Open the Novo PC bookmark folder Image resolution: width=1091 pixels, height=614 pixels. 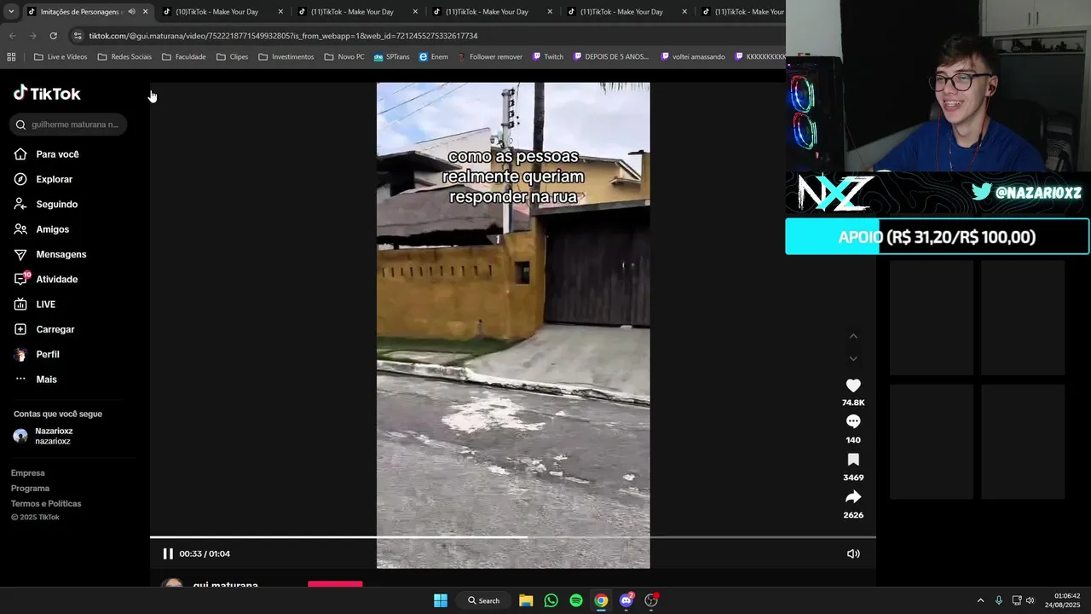pos(344,57)
